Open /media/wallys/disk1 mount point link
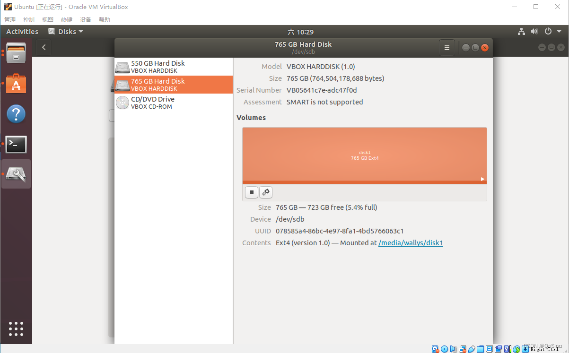 pos(411,243)
